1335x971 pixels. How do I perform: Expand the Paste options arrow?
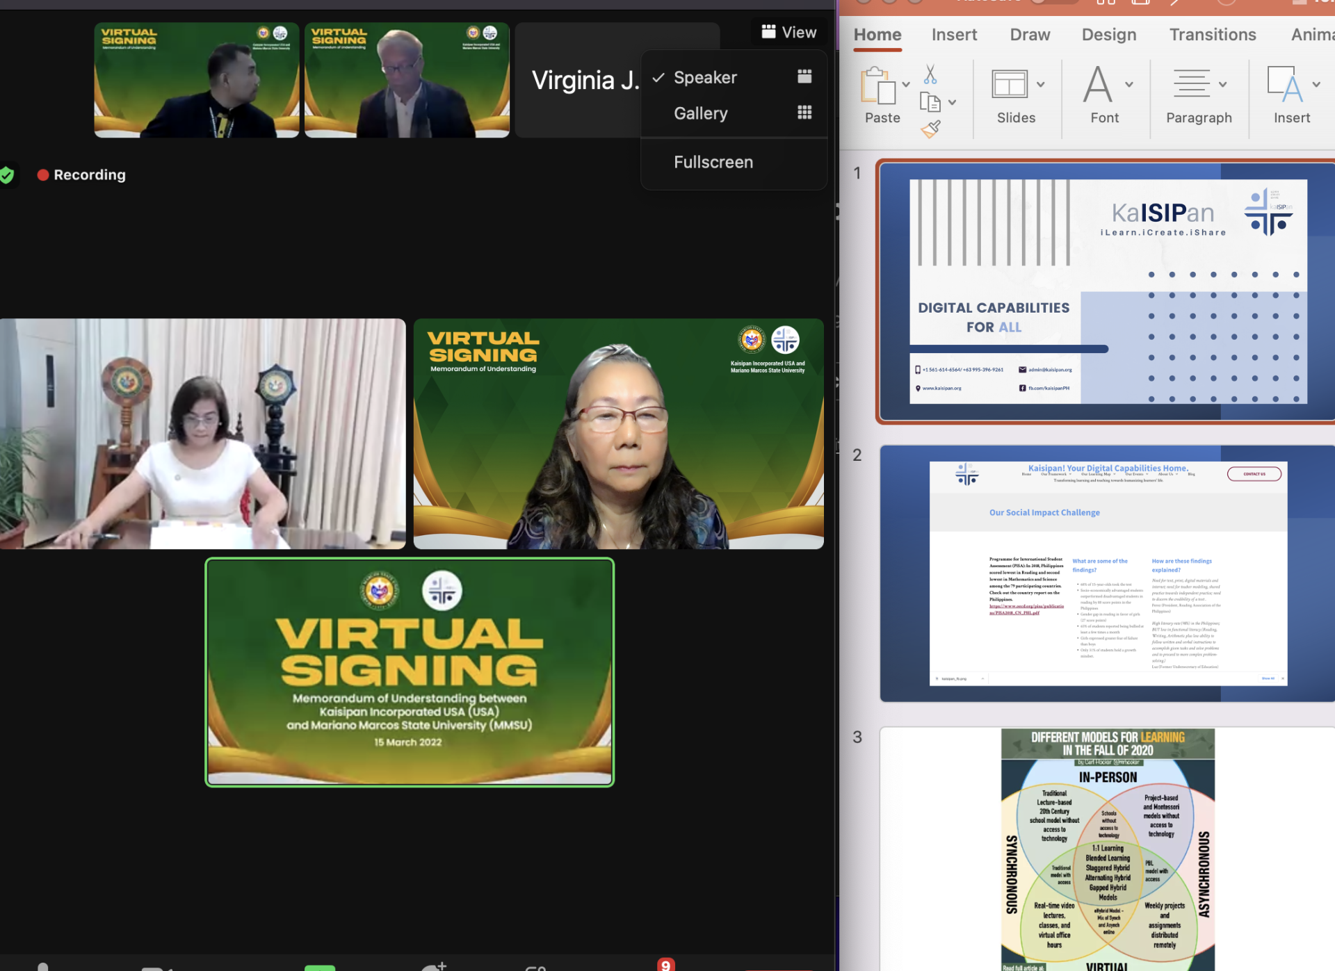pos(906,85)
